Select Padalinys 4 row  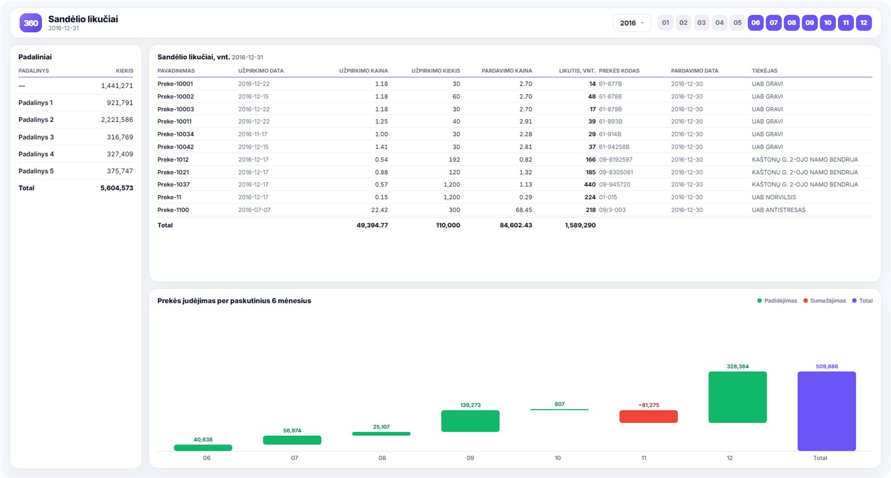pos(76,154)
